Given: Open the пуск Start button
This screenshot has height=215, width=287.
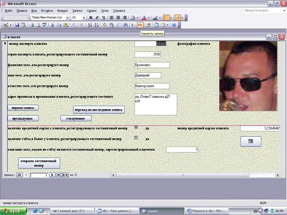Looking at the screenshot, I should coord(13,211).
